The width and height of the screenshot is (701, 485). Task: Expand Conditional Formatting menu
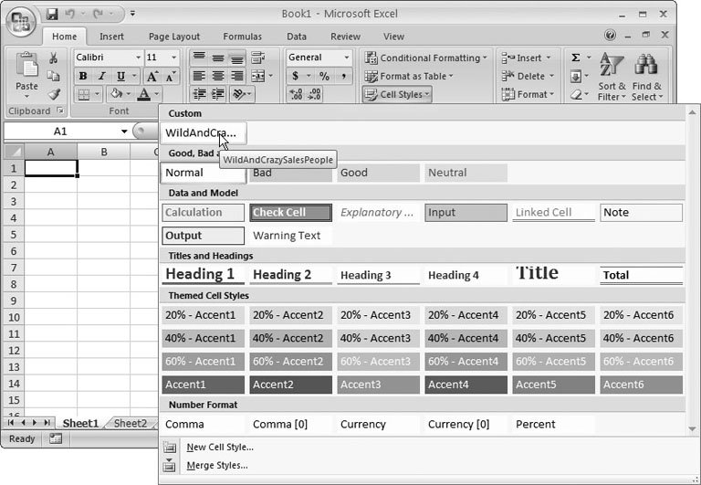coord(425,58)
